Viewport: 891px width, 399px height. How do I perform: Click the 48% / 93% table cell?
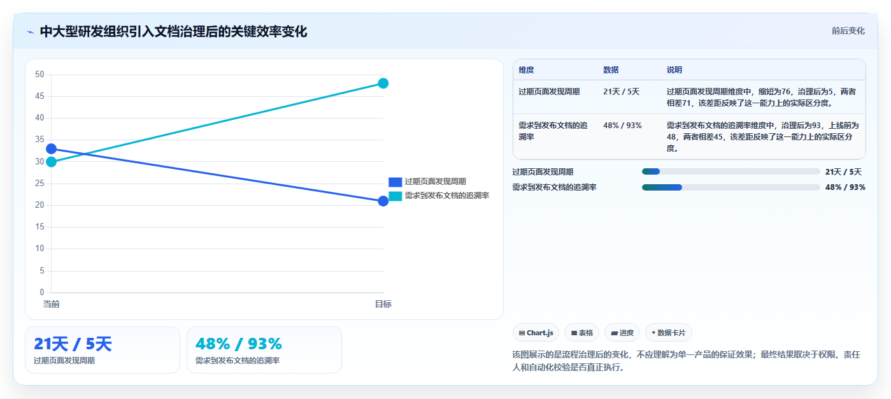tap(629, 136)
